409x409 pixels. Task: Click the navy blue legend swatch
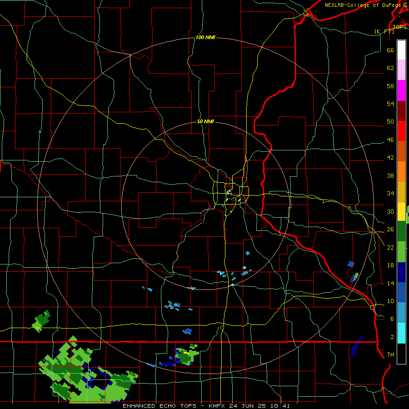[401, 272]
